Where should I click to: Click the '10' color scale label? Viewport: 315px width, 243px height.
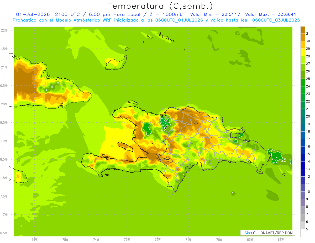point(308,192)
